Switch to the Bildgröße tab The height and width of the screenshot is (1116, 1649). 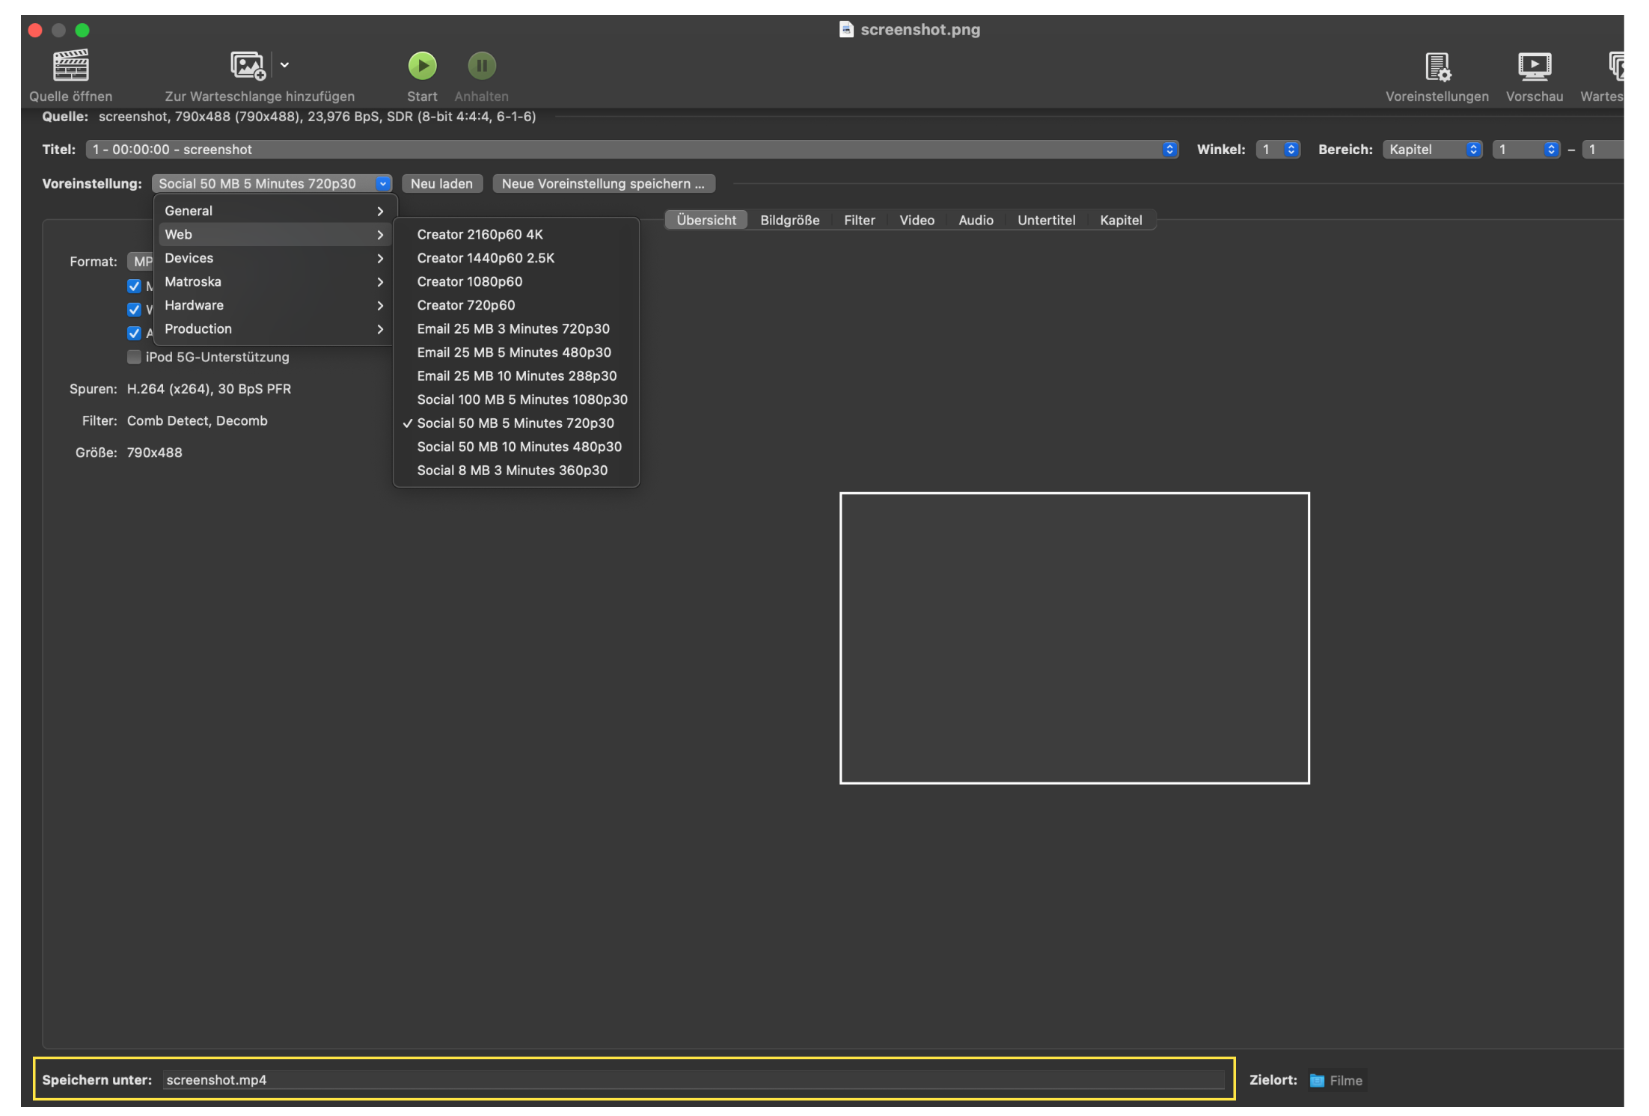pyautogui.click(x=789, y=220)
